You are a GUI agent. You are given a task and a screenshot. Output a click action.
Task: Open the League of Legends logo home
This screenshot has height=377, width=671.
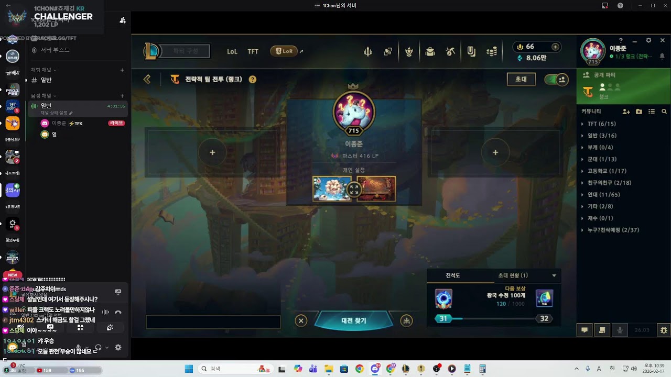[x=152, y=51]
